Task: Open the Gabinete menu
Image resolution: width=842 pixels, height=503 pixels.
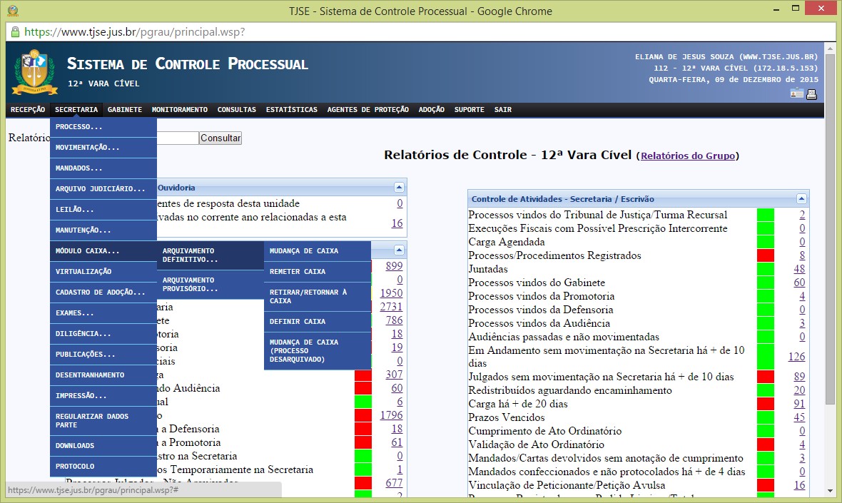Action: click(x=125, y=110)
